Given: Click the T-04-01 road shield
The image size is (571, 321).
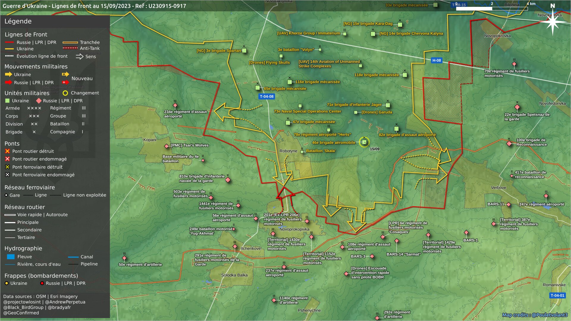Looking at the screenshot, I should tap(557, 295).
